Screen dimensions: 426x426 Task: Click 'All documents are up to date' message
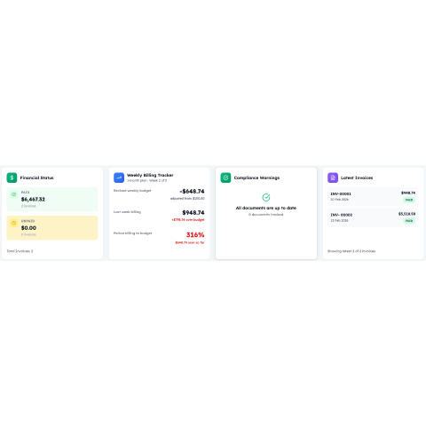pos(266,208)
